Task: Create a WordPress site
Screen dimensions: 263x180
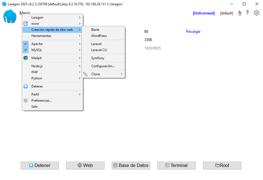Action: tap(103, 36)
